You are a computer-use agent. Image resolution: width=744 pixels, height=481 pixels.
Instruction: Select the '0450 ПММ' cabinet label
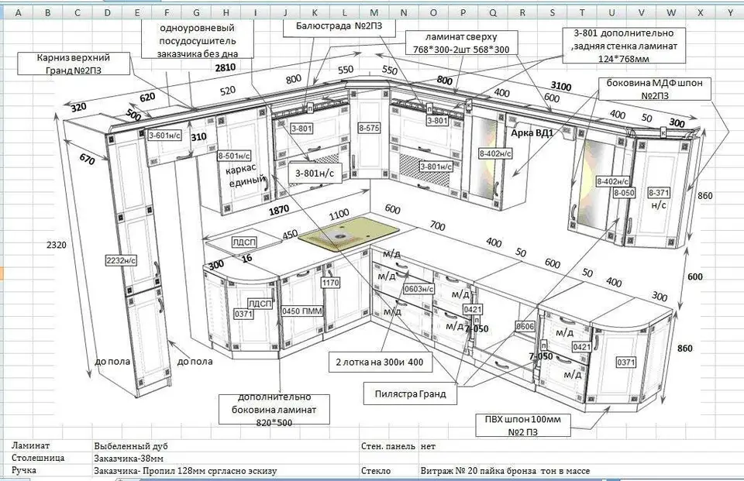point(301,311)
